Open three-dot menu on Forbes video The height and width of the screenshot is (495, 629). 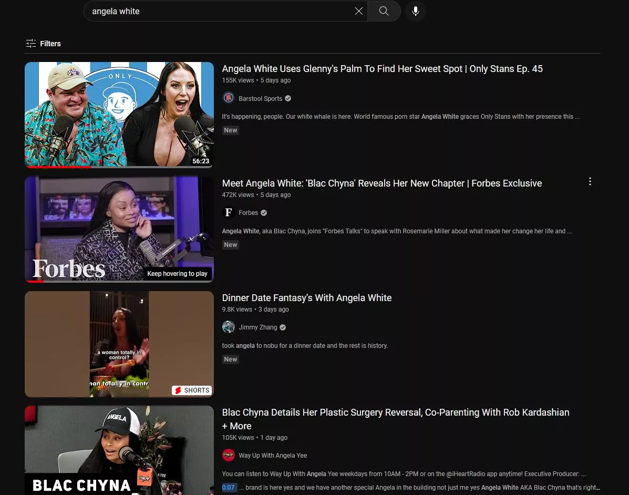coord(590,182)
